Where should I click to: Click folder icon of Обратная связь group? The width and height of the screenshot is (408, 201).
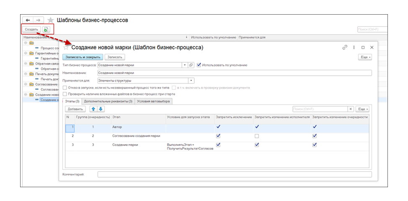tap(31, 64)
